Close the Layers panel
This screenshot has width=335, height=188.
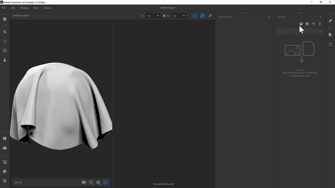click(320, 17)
